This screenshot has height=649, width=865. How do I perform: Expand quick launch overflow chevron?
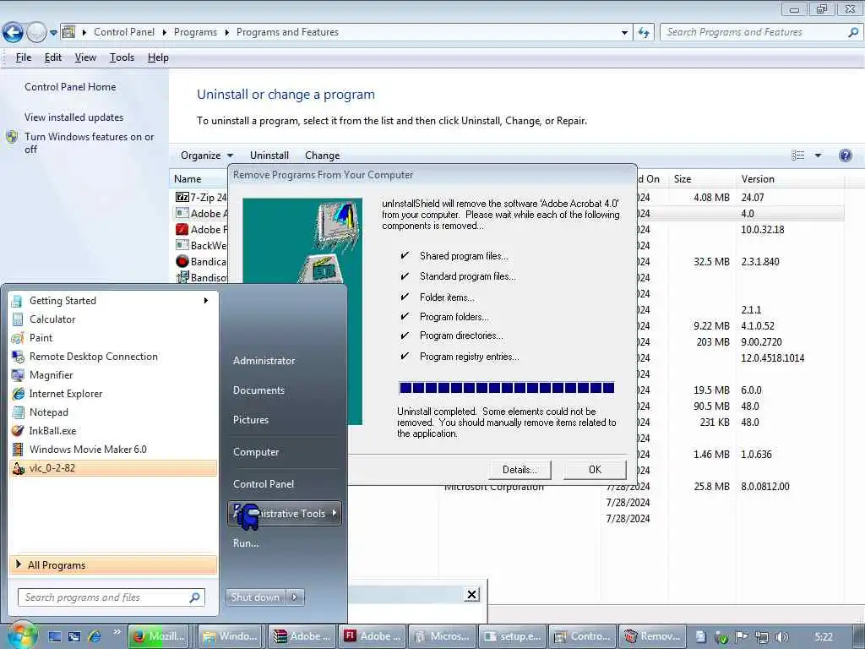117,632
